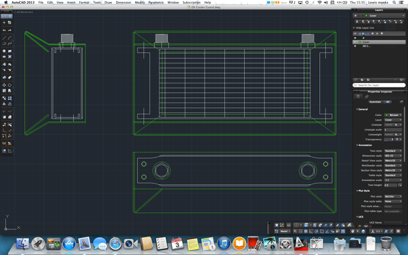Toggle visibility of layer 0
Image resolution: width=408 pixels, height=255 pixels.
[356, 38]
